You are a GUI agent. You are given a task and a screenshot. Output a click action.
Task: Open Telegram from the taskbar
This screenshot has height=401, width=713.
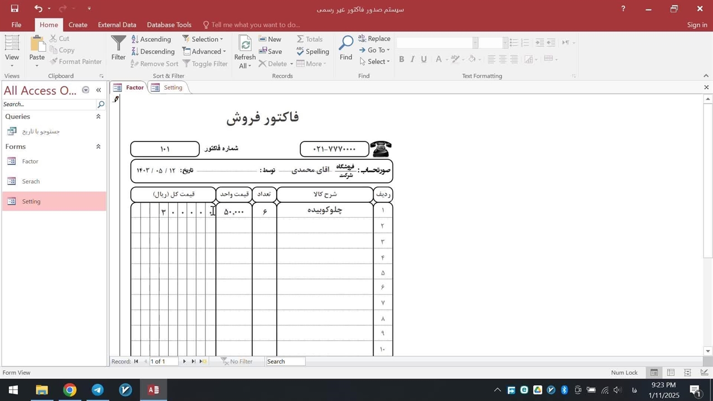[x=97, y=390]
